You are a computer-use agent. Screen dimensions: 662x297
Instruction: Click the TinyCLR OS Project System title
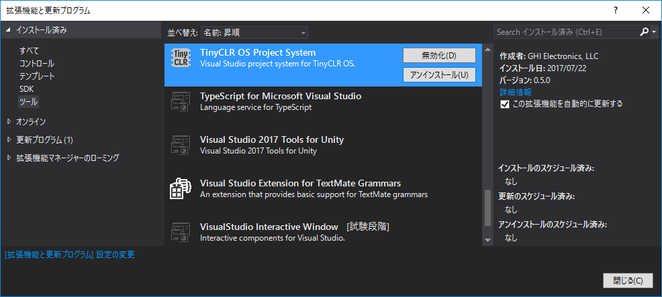(258, 53)
